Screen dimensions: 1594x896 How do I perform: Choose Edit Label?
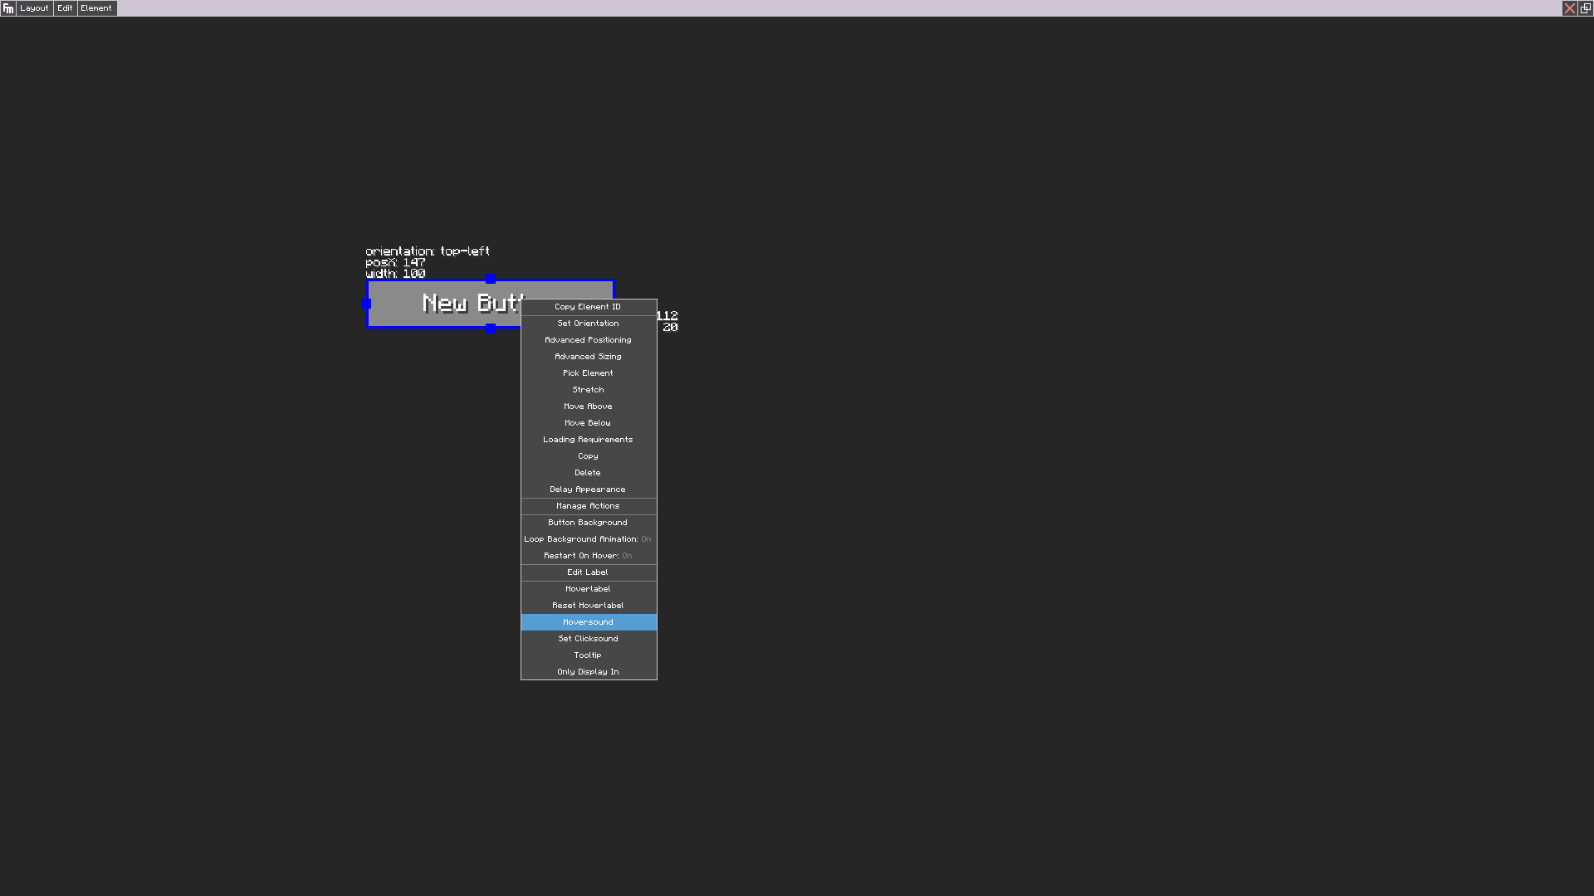pos(589,572)
